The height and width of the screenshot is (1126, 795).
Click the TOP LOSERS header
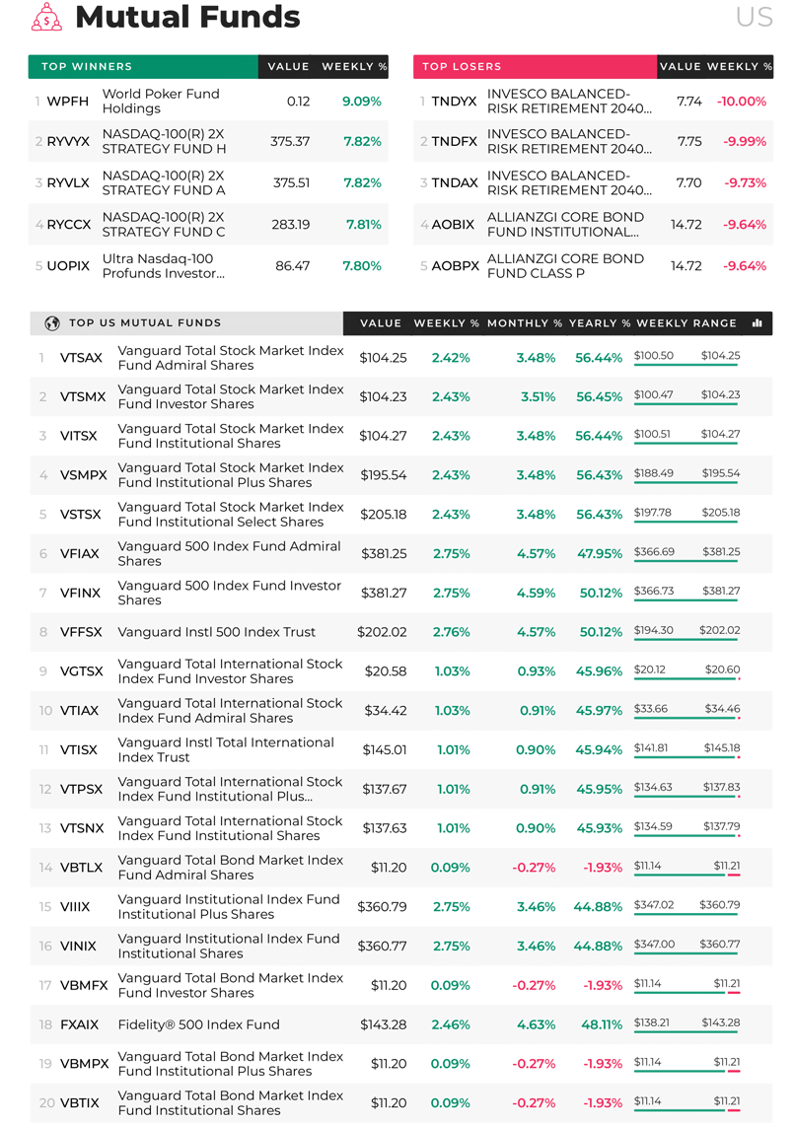[x=462, y=66]
